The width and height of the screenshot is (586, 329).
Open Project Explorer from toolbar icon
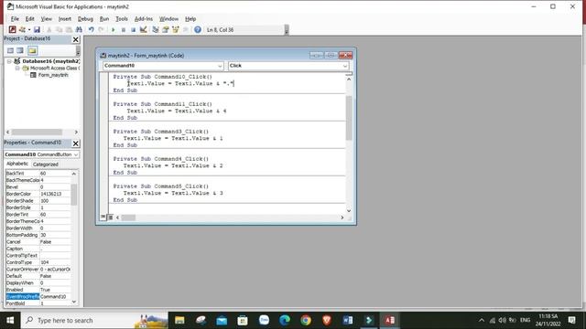point(156,29)
